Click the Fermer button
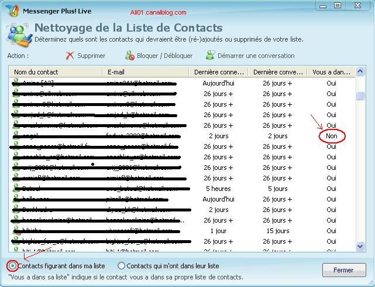This screenshot has height=287, width=375. [344, 270]
